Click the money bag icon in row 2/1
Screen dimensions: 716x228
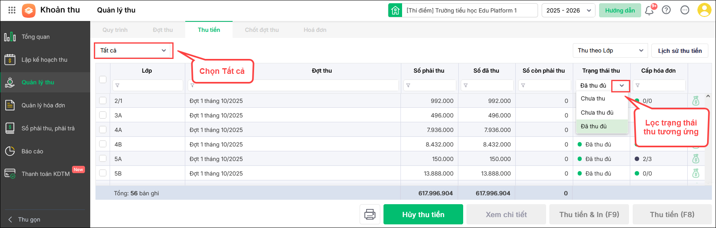[x=696, y=101]
